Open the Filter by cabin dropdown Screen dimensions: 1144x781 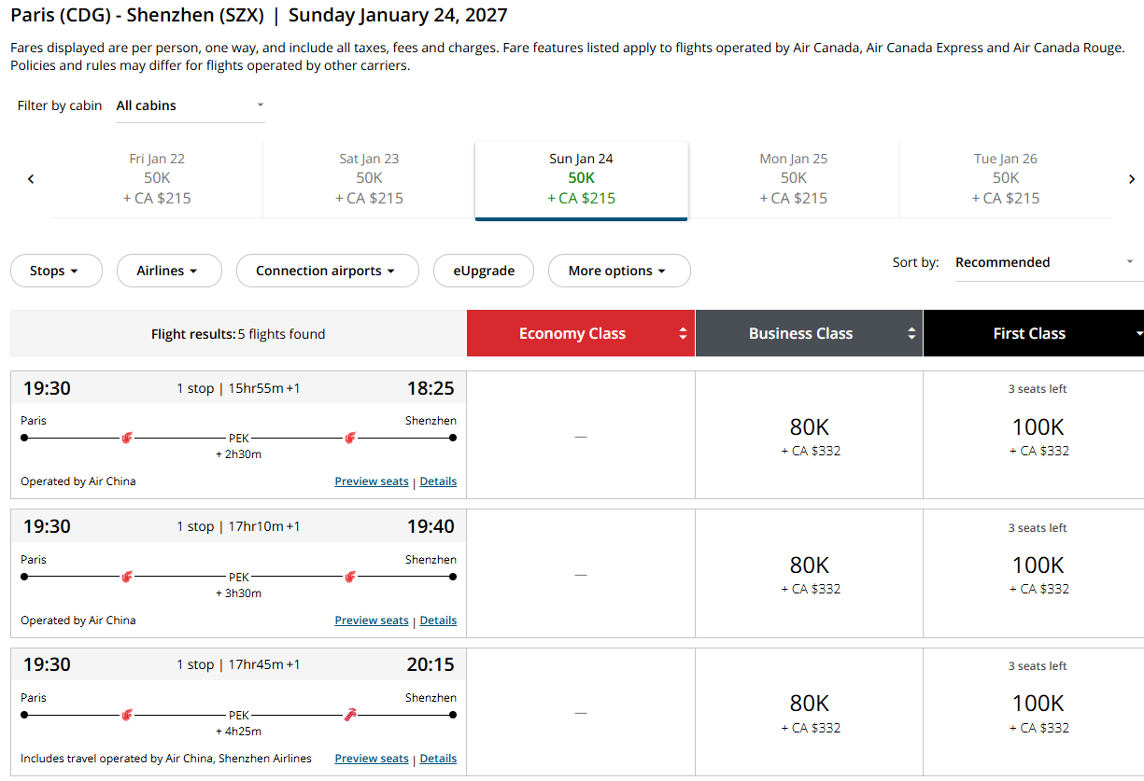point(190,105)
